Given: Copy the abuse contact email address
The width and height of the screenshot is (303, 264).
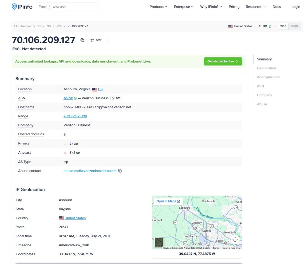Looking at the screenshot, I should point(120,171).
